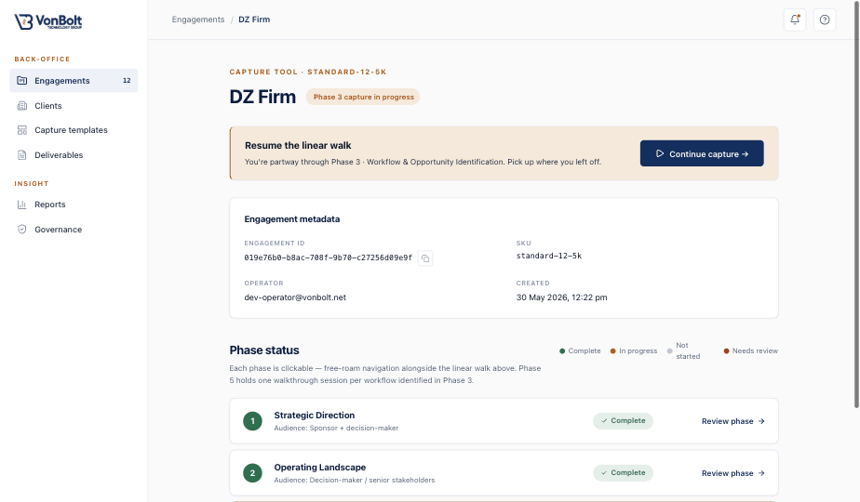This screenshot has width=860, height=502.
Task: Click the In progress legend item
Action: click(x=634, y=350)
